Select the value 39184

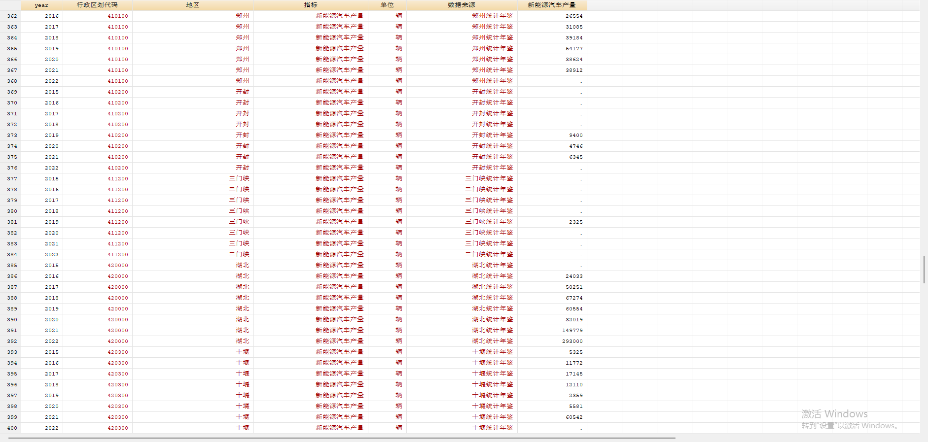[574, 38]
